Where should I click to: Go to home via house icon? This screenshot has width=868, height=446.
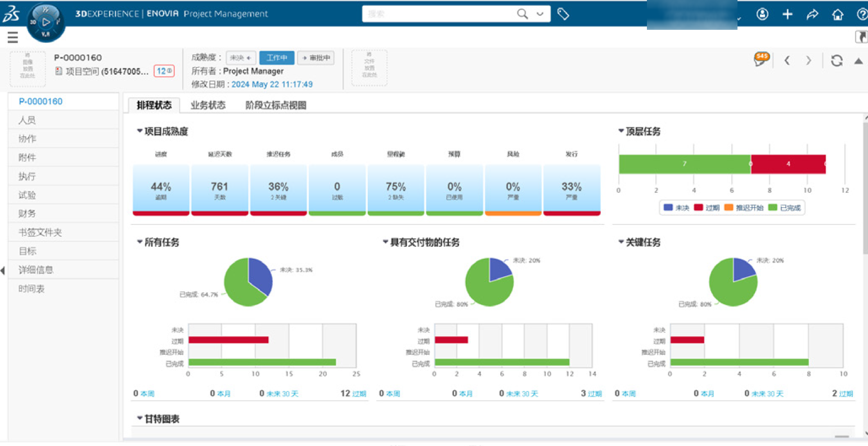click(838, 15)
